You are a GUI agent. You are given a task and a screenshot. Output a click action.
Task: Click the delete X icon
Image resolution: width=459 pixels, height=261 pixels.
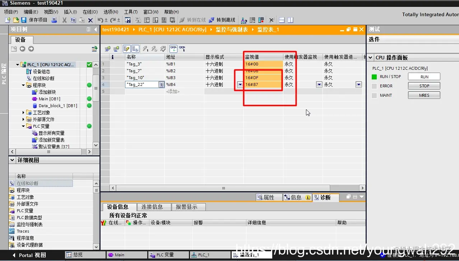pos(91,20)
